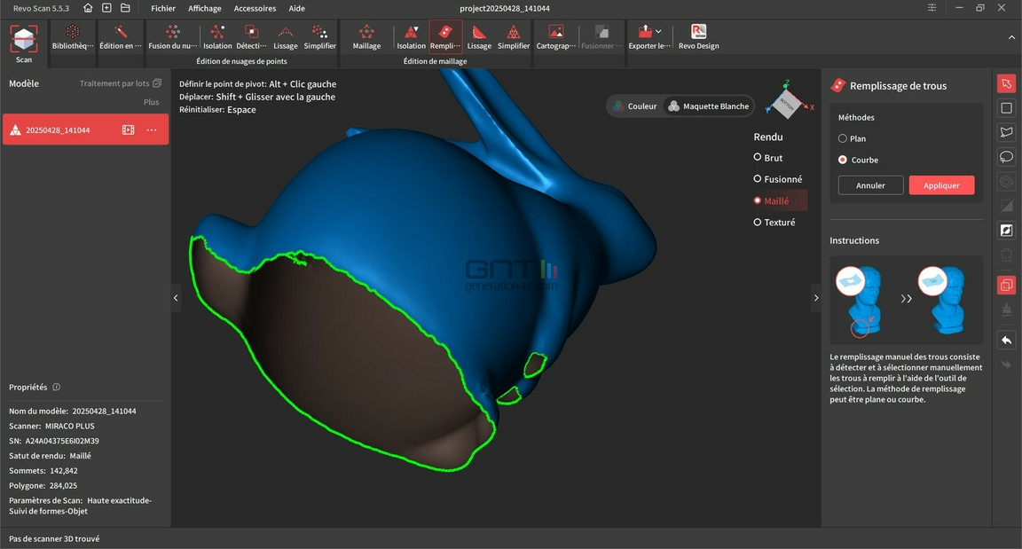Collapse the left model panel arrow
1022x549 pixels.
[x=176, y=298]
